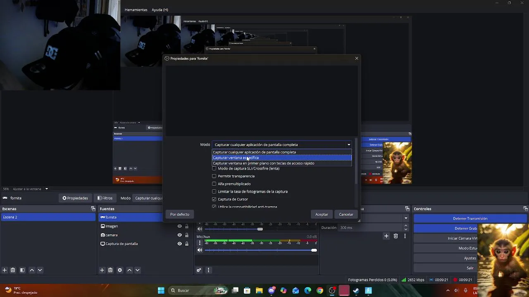Open Propiedades in source toolbar
Viewport: 529px width, 297px height.
point(75,198)
